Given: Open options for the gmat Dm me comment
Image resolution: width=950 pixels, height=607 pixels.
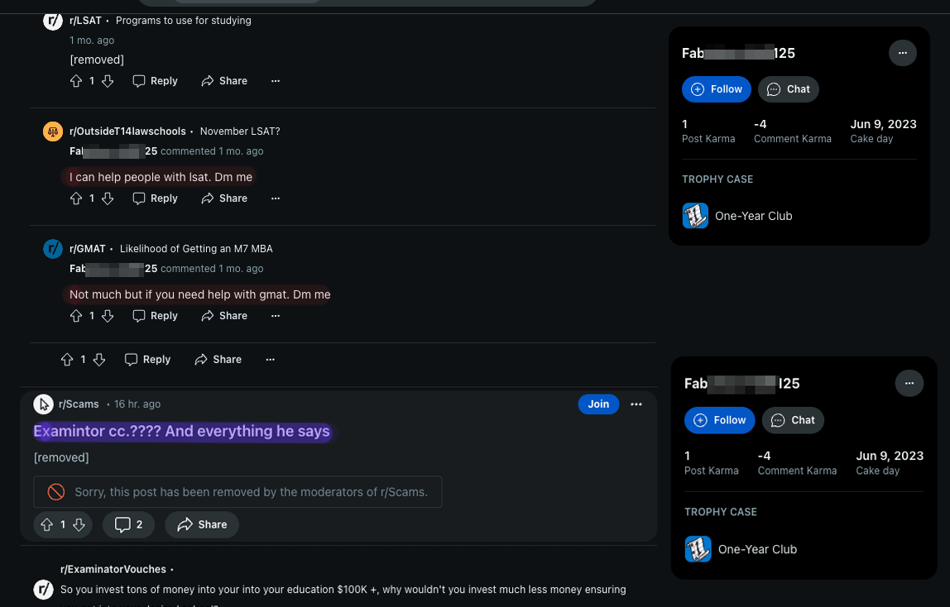Looking at the screenshot, I should [276, 316].
